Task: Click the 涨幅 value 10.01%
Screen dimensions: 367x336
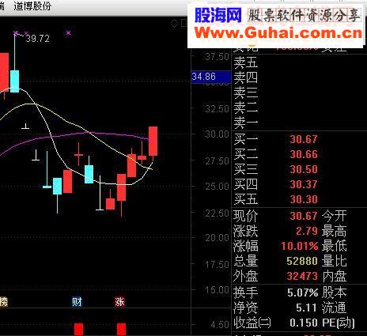Action: pos(300,246)
